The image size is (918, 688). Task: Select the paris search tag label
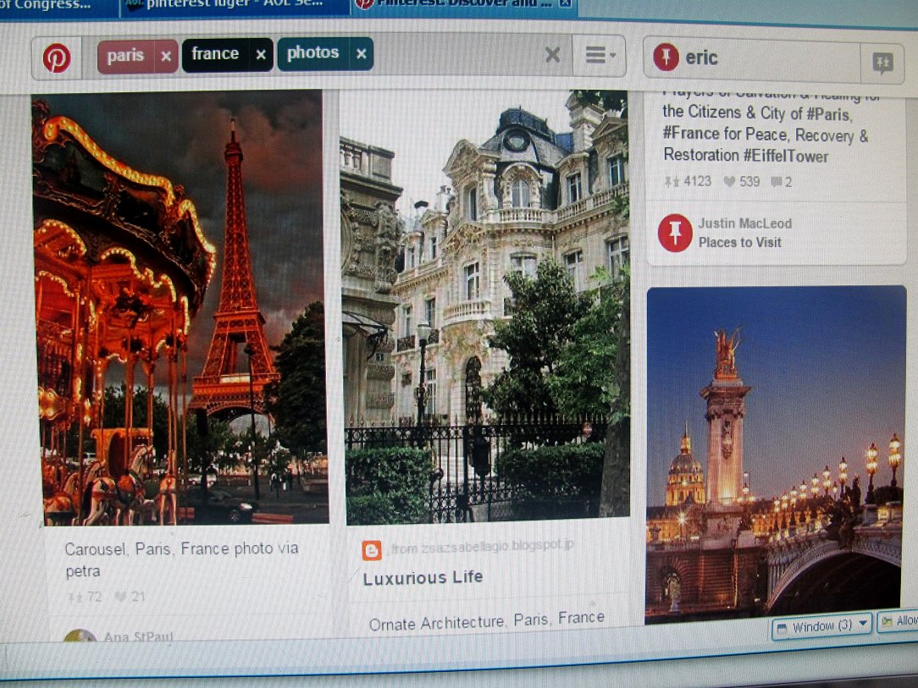[x=126, y=56]
